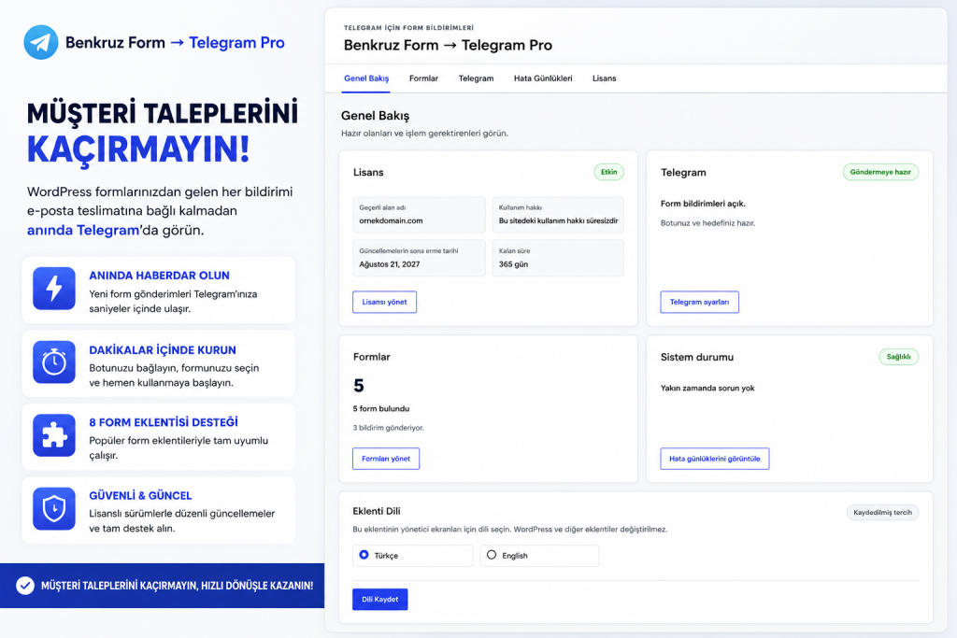Viewport: 957px width, 638px height.
Task: Click the Kaydedilmiş tercih badge
Action: [x=882, y=512]
